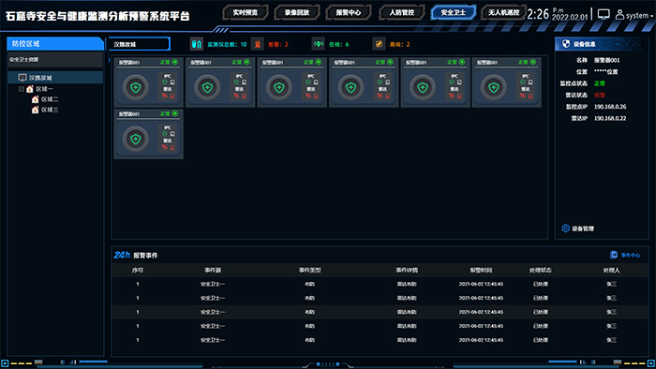Image resolution: width=656 pixels, height=369 pixels.
Task: Click the 报警: 2 counter text
Action: 278,44
